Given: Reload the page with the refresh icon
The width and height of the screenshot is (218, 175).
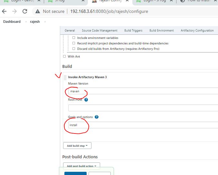Looking at the screenshot, I should [25, 11].
